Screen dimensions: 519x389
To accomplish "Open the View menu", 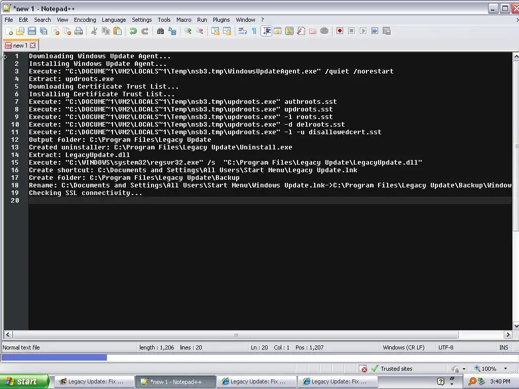I will tap(62, 20).
